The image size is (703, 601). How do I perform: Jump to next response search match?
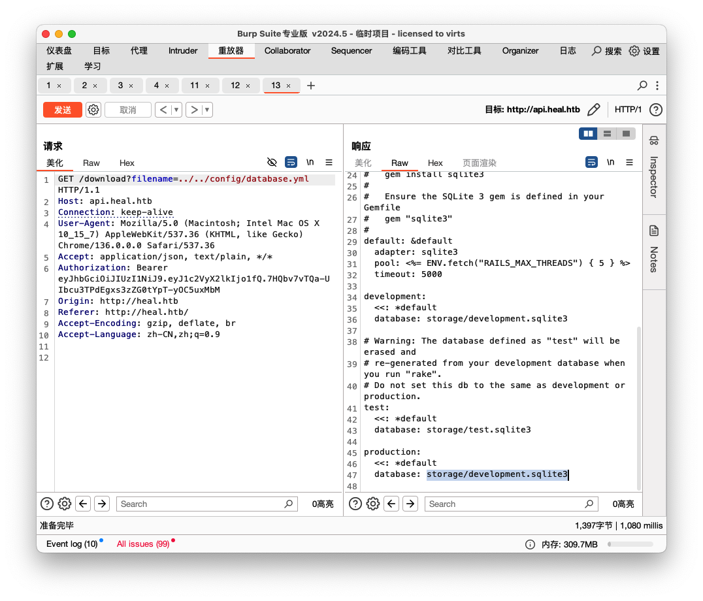(x=410, y=504)
